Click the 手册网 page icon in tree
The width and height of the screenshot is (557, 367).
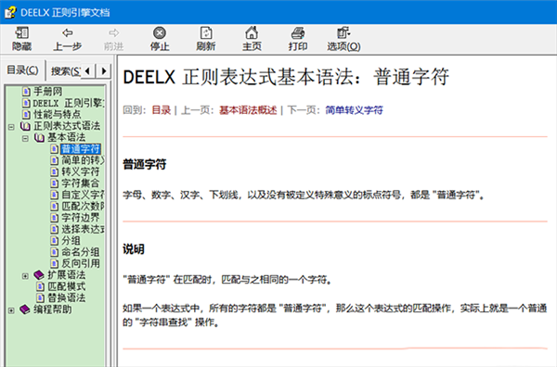coord(26,92)
